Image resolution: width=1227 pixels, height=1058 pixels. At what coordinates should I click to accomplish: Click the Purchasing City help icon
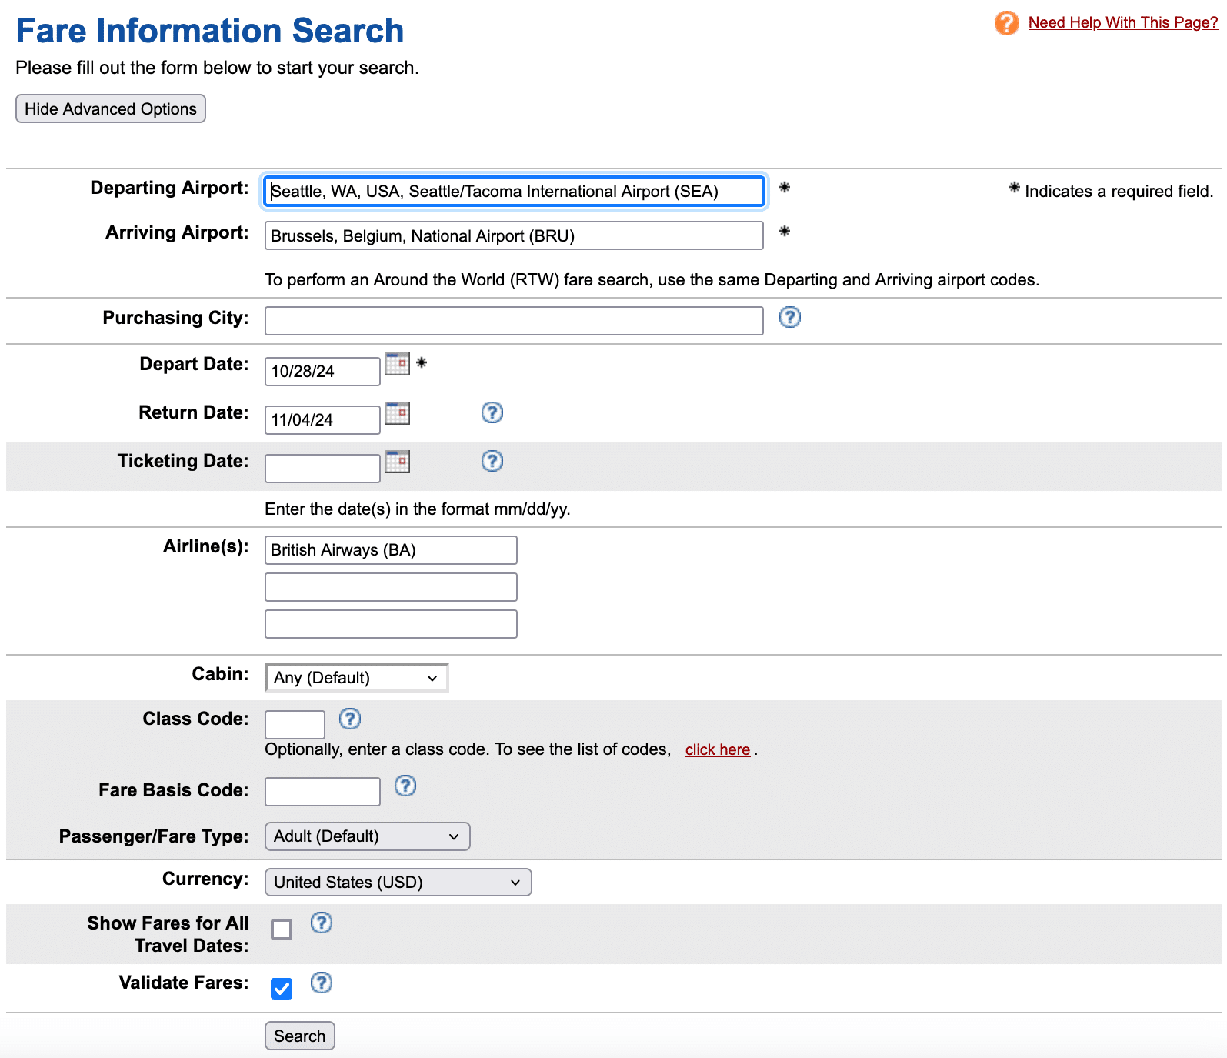(789, 317)
